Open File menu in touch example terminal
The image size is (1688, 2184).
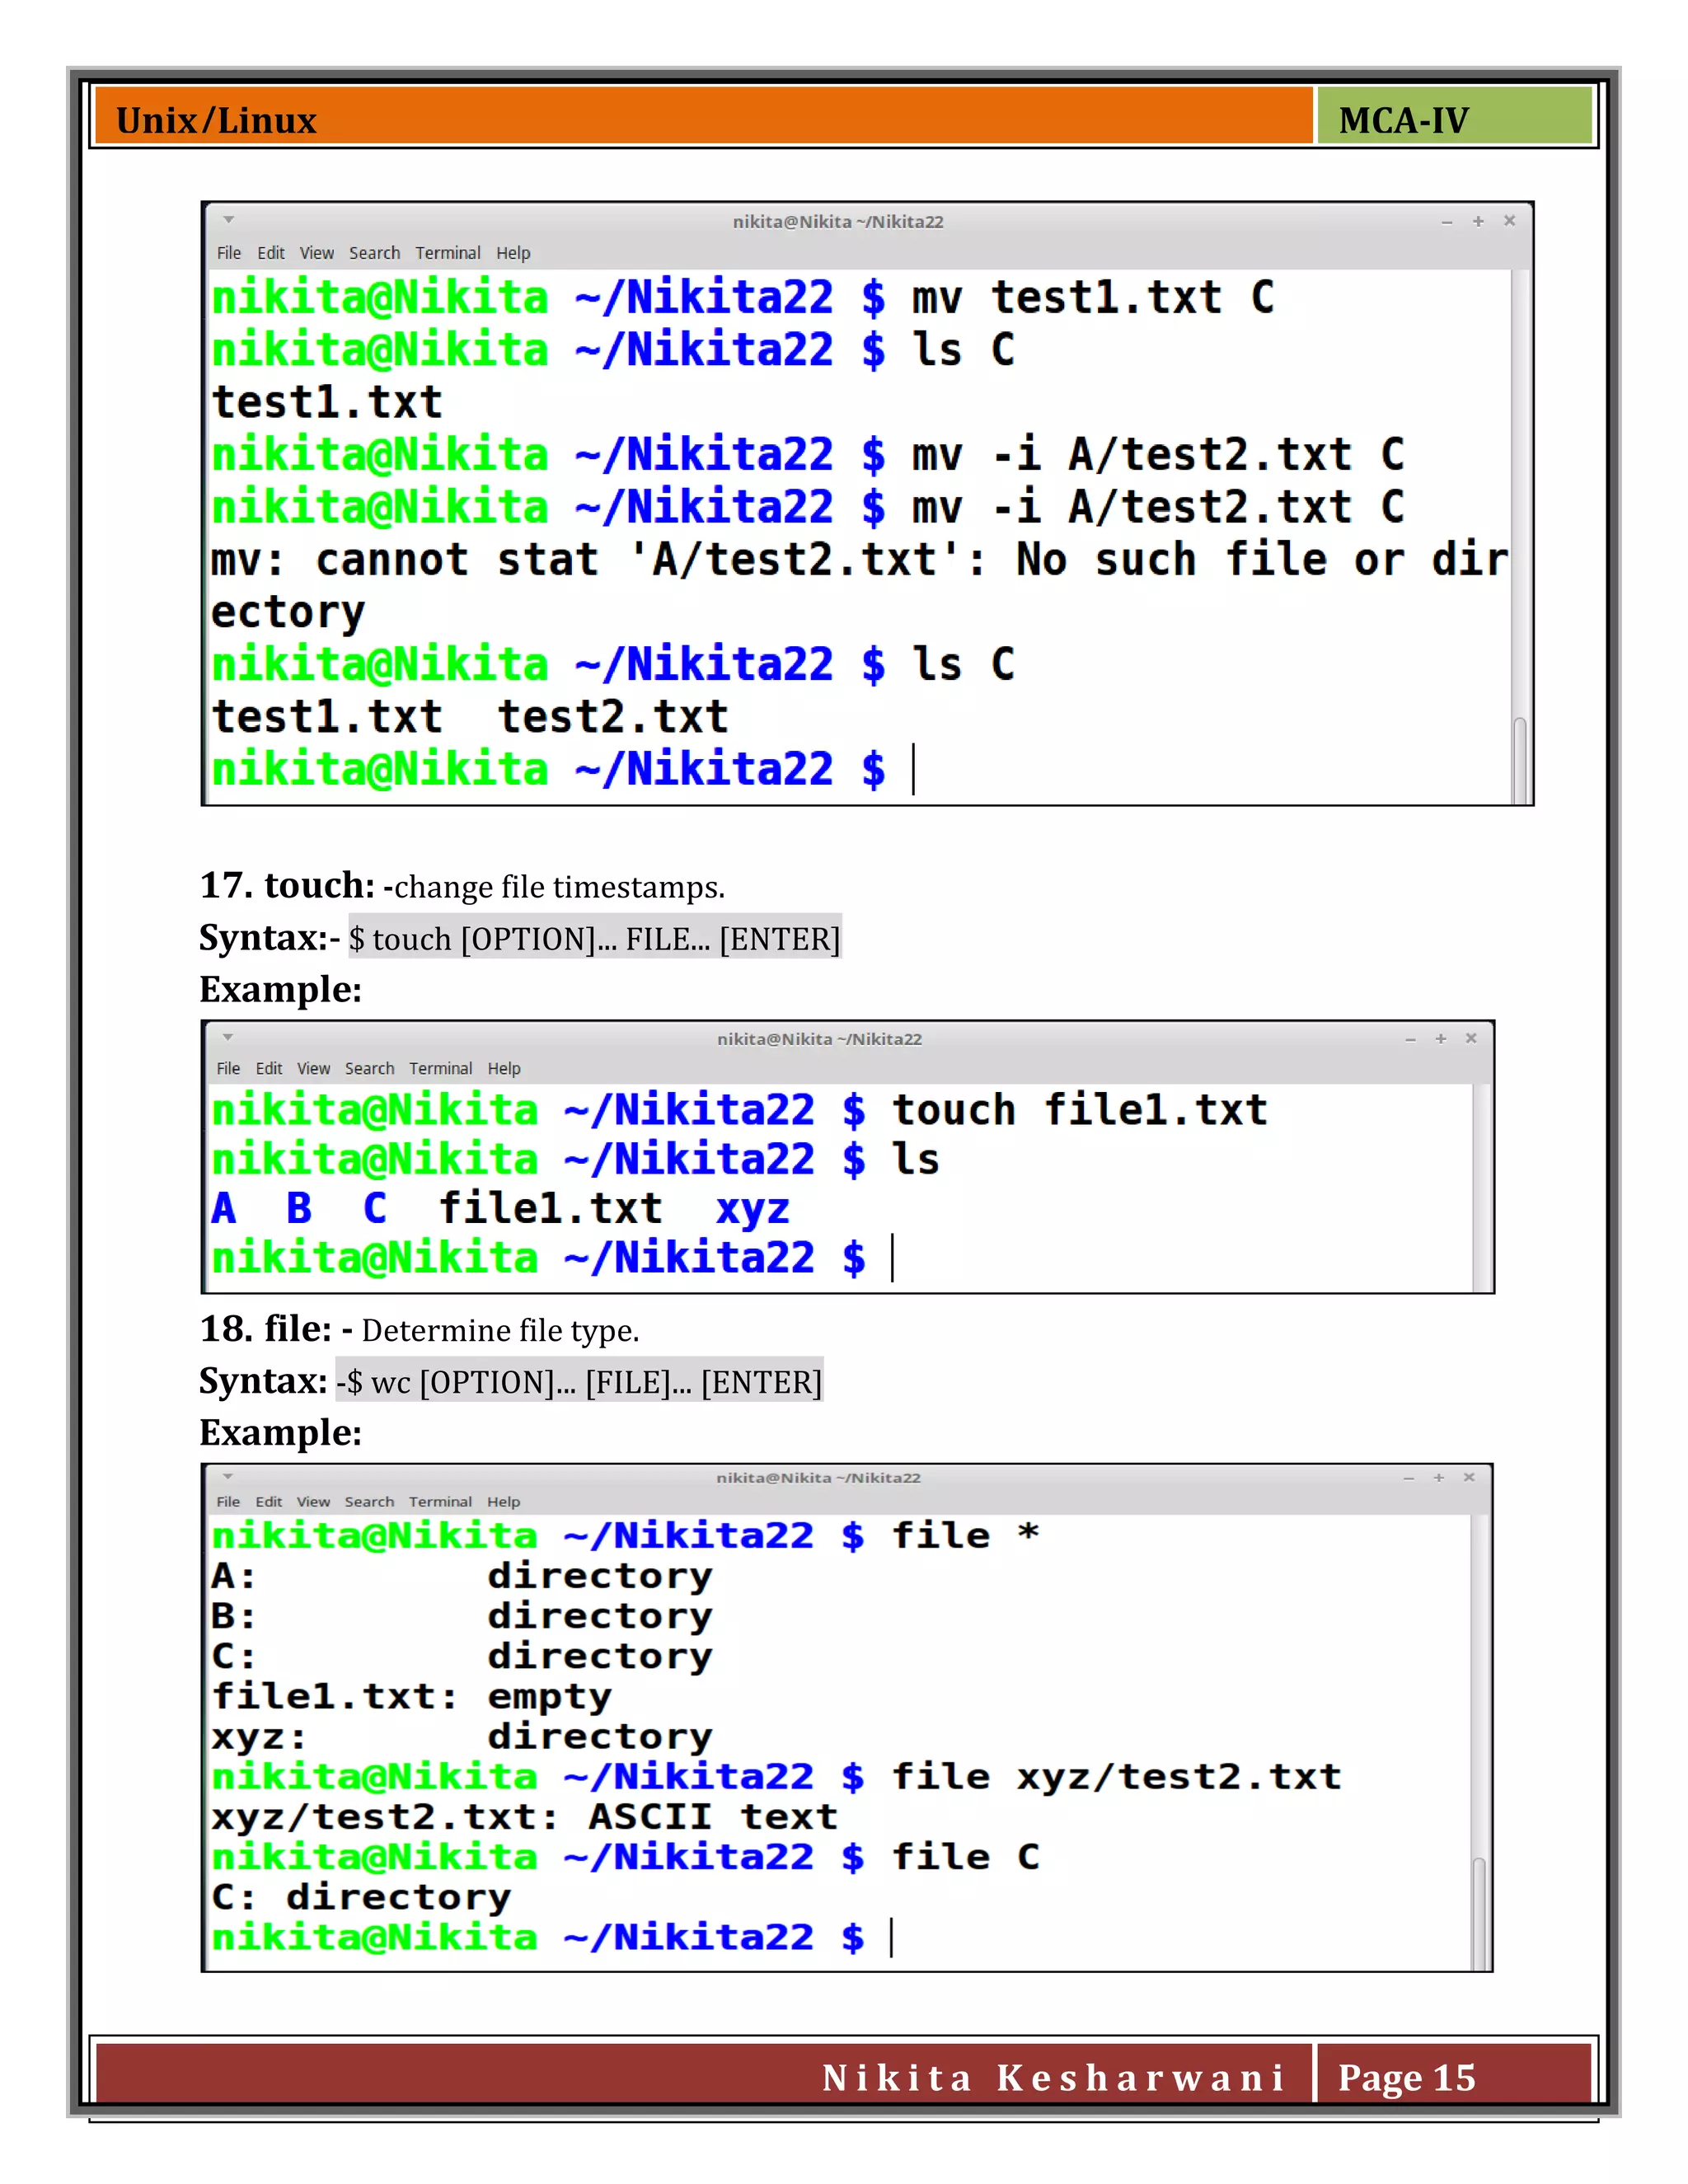228,1068
